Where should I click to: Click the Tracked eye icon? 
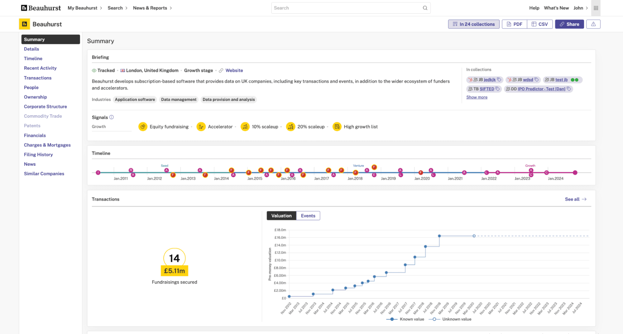pos(94,70)
